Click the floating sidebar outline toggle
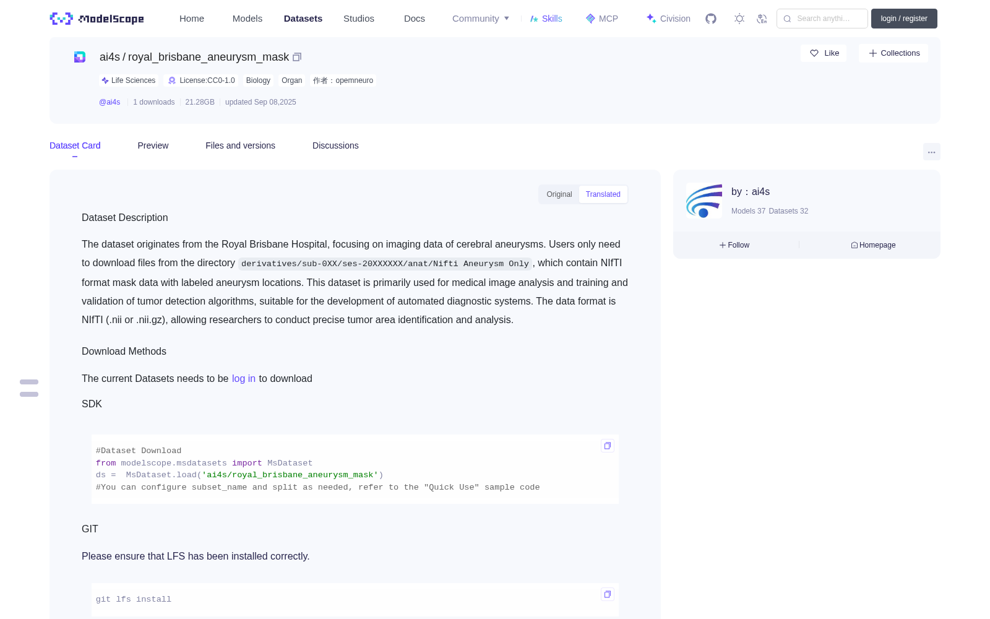990x619 pixels. [x=29, y=388]
